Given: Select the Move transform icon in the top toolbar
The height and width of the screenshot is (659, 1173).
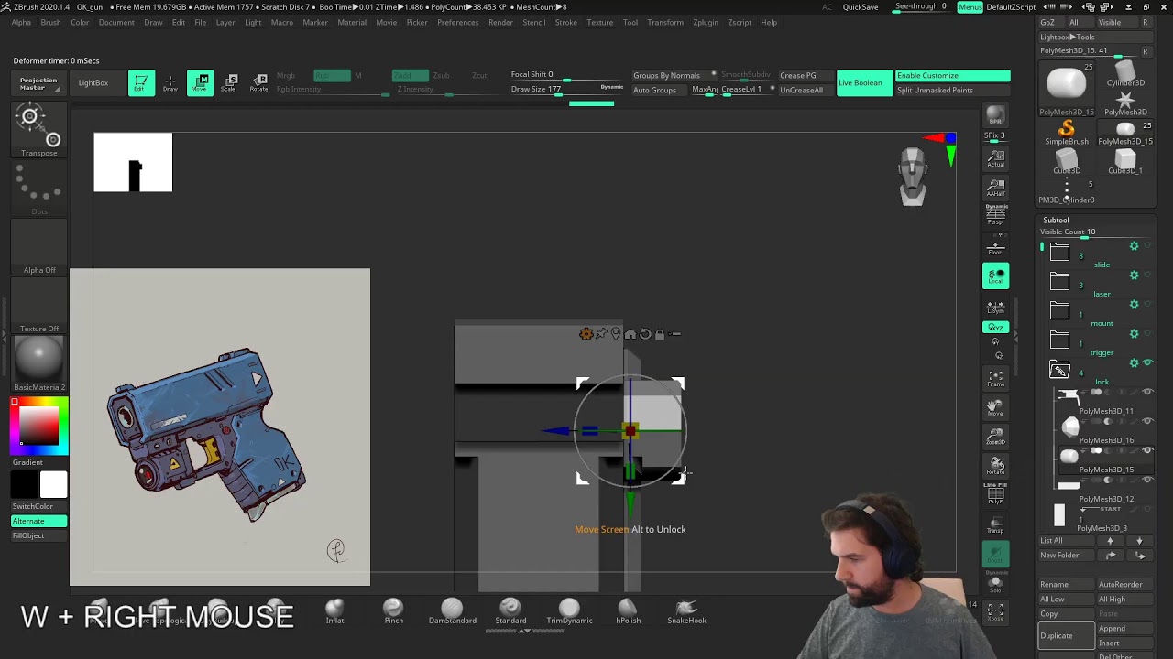Looking at the screenshot, I should click(x=201, y=83).
